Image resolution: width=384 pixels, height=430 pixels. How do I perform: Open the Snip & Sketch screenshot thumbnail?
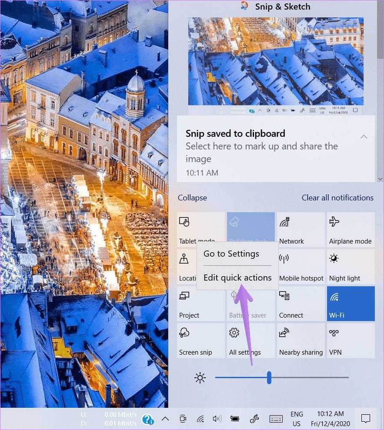tap(276, 66)
